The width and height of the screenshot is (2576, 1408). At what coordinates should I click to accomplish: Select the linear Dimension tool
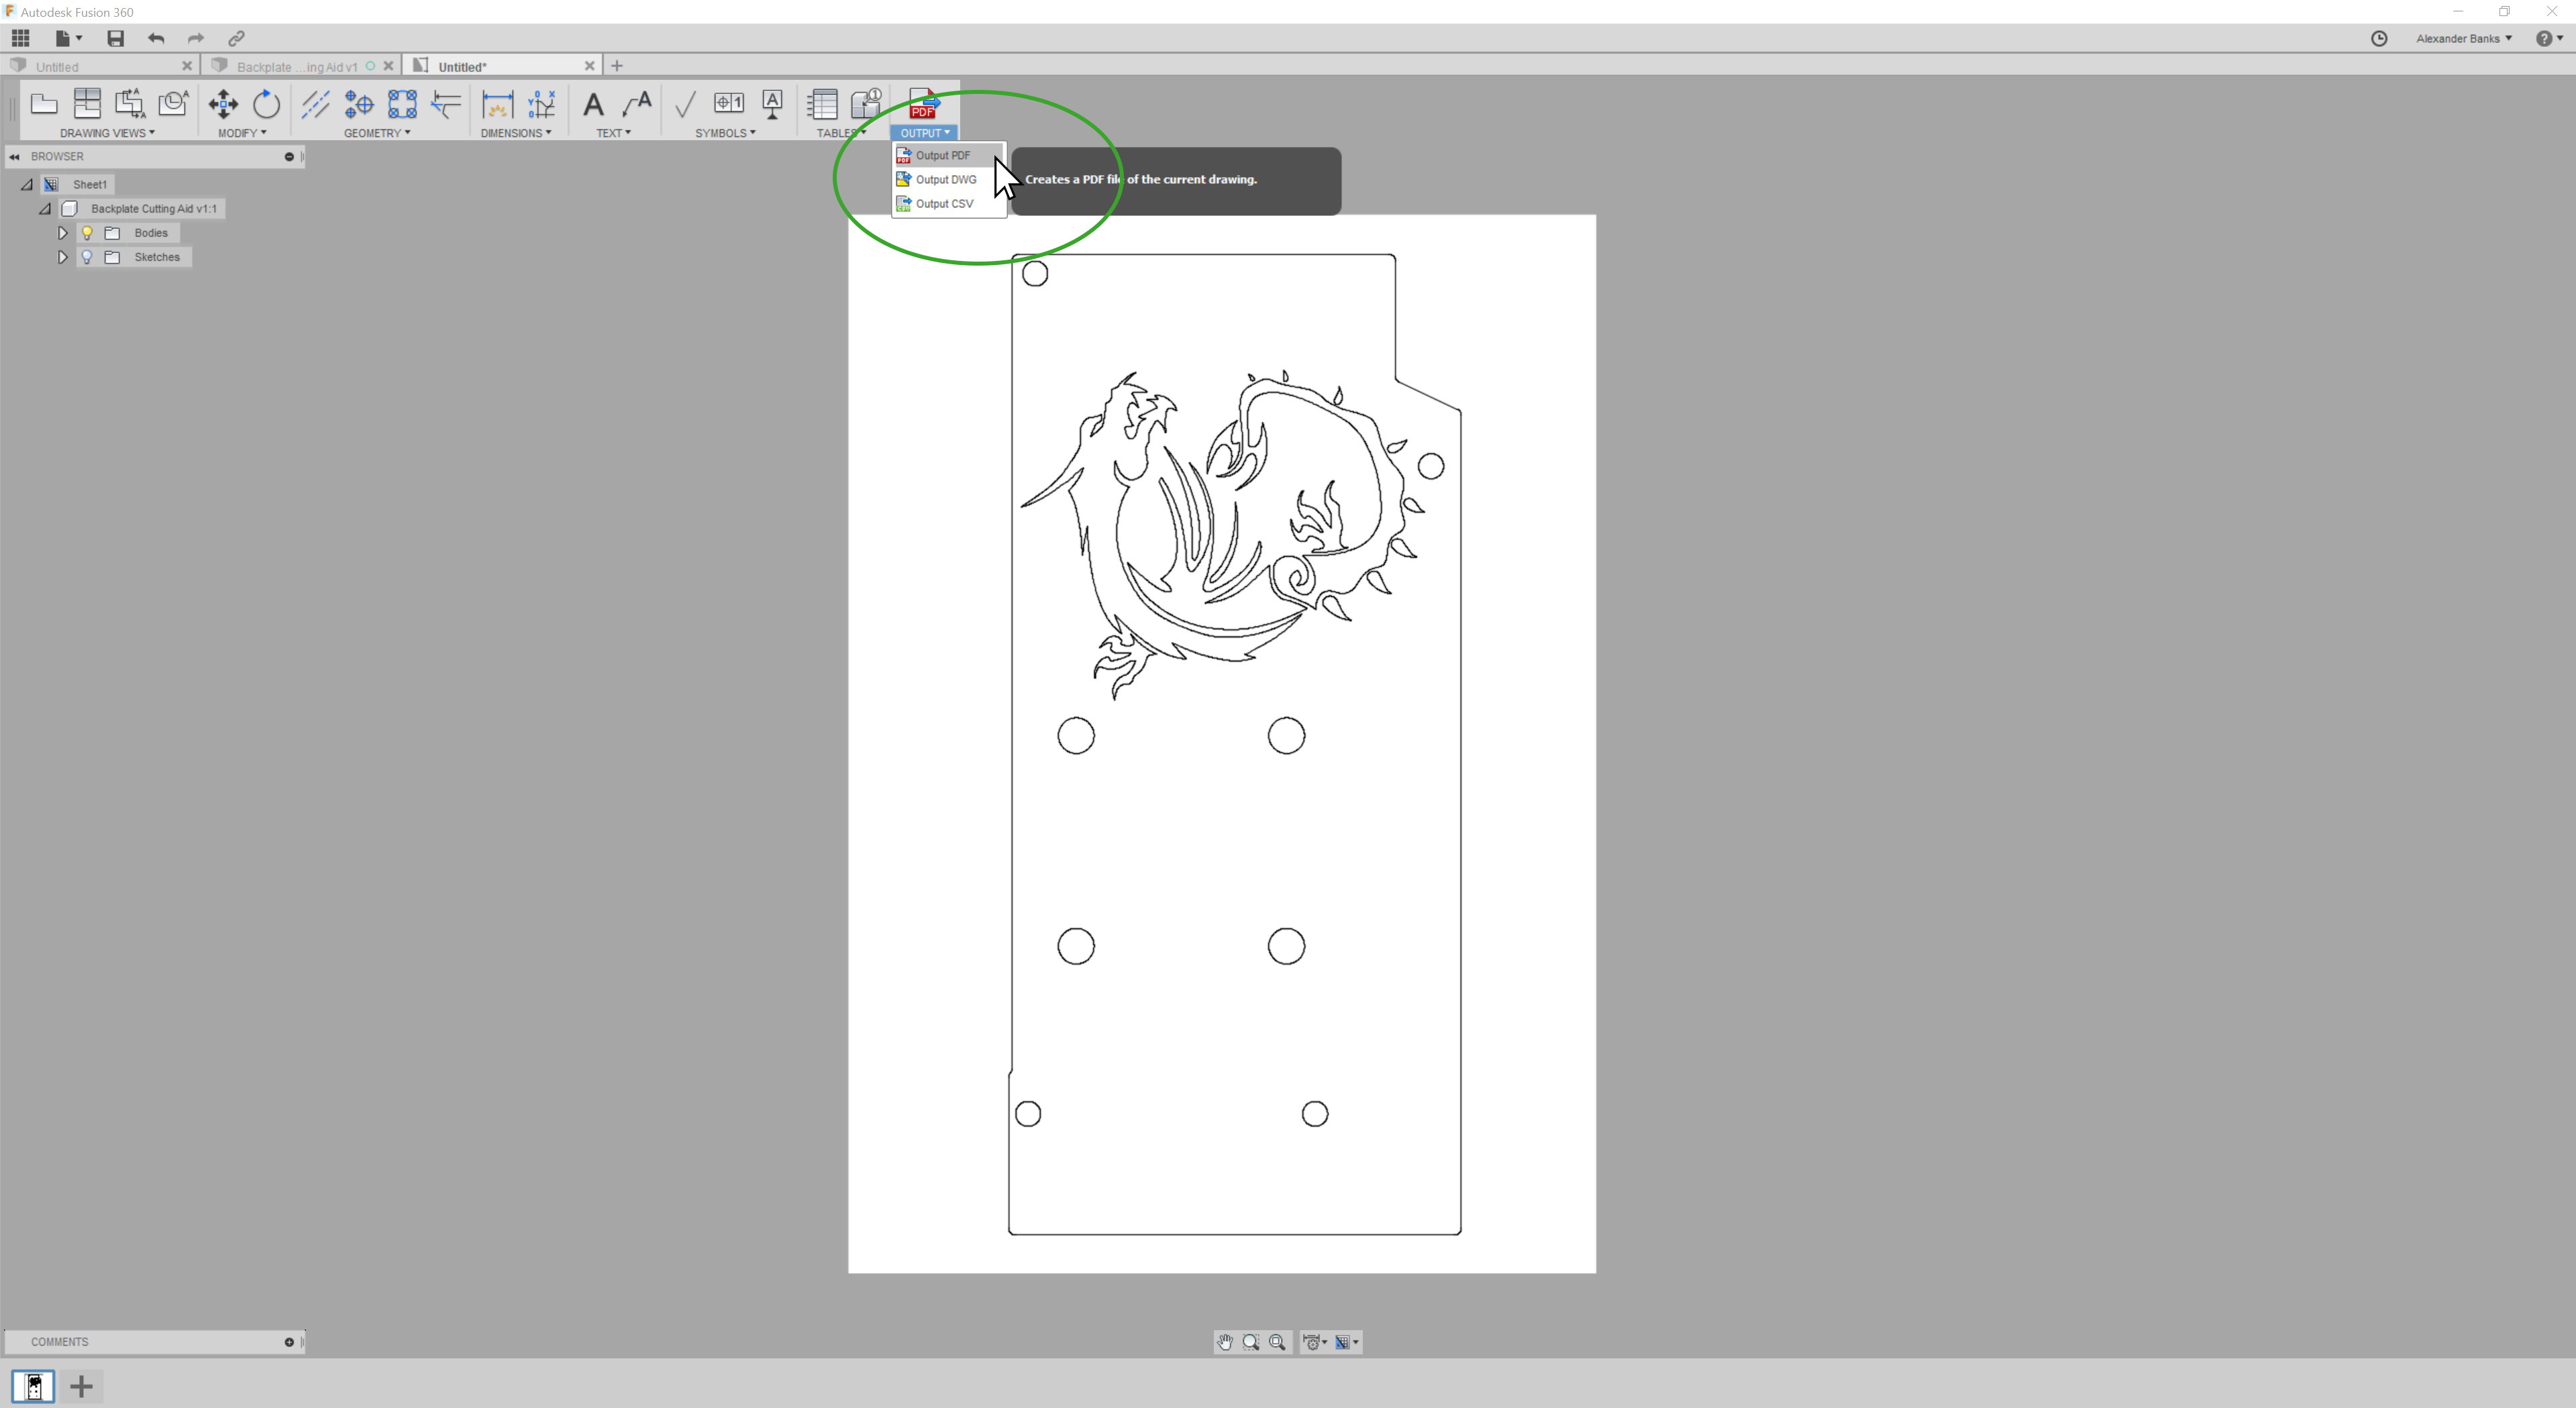pyautogui.click(x=497, y=104)
